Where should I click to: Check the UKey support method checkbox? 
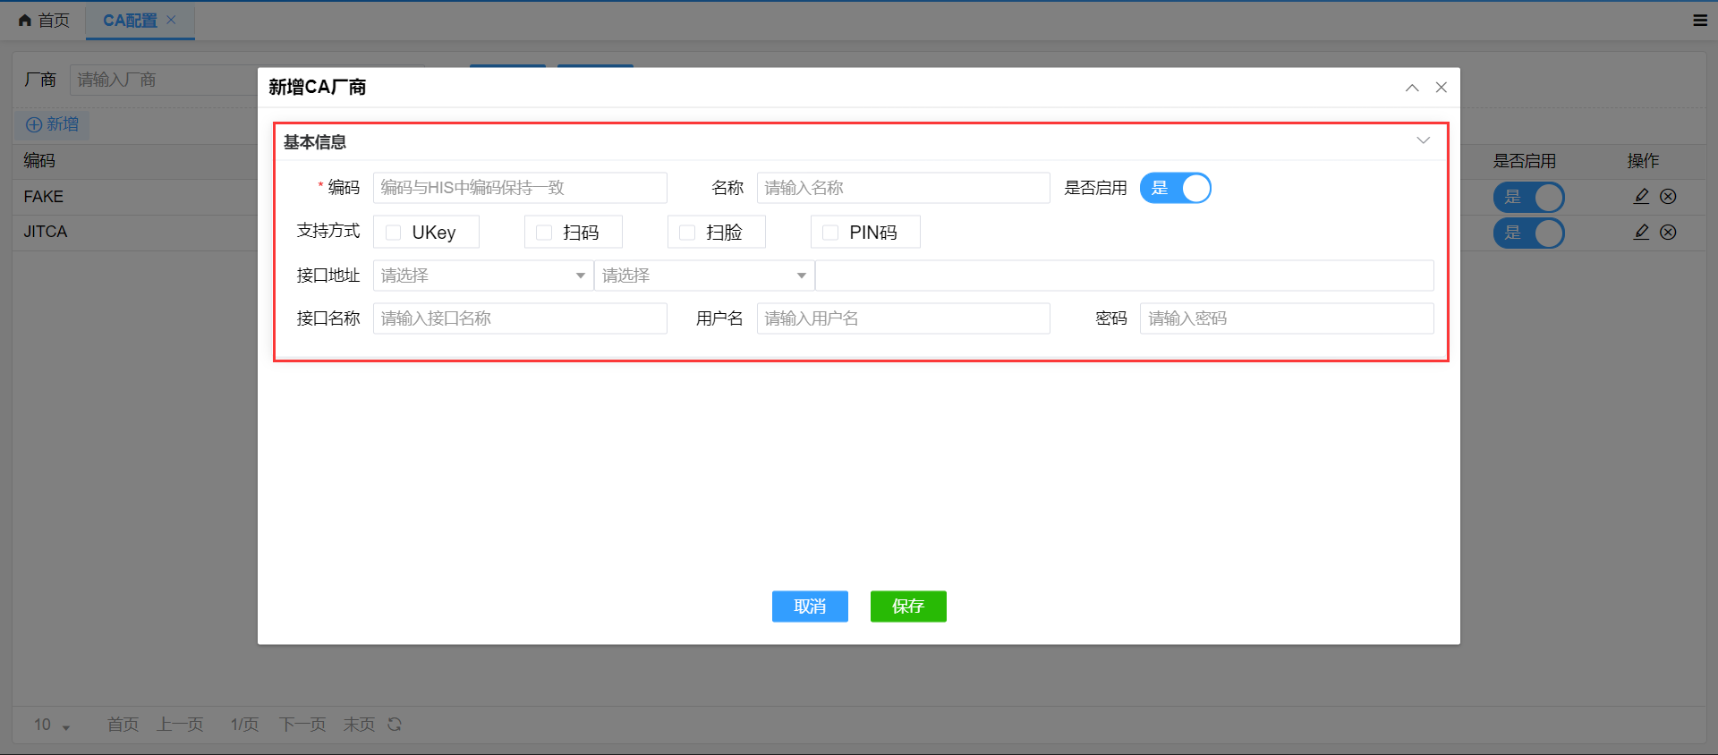point(393,233)
